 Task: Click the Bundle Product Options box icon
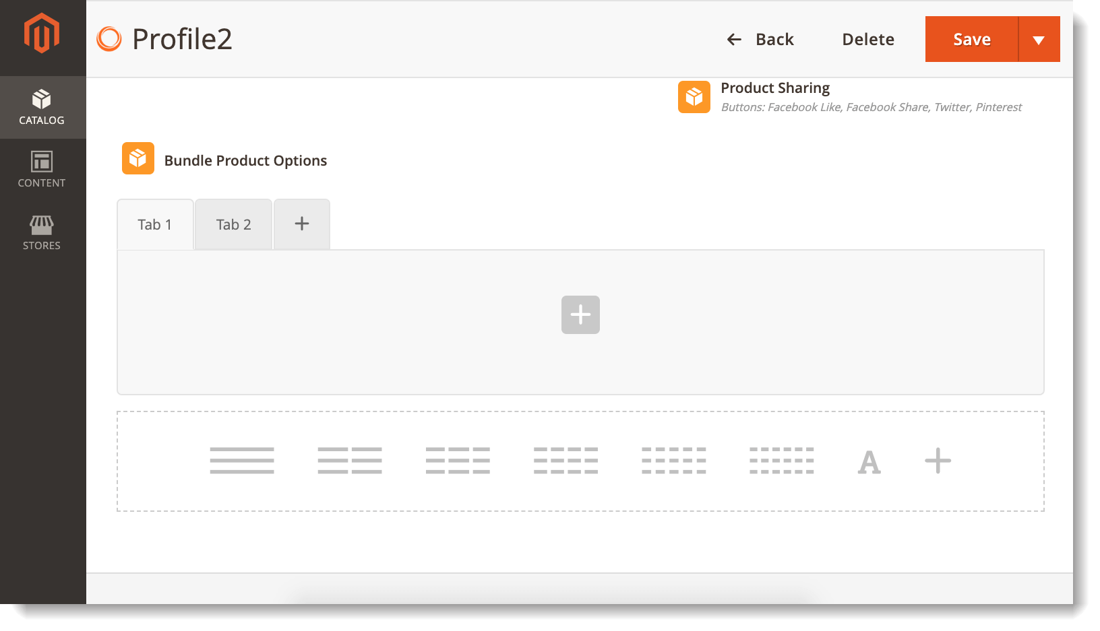(137, 158)
